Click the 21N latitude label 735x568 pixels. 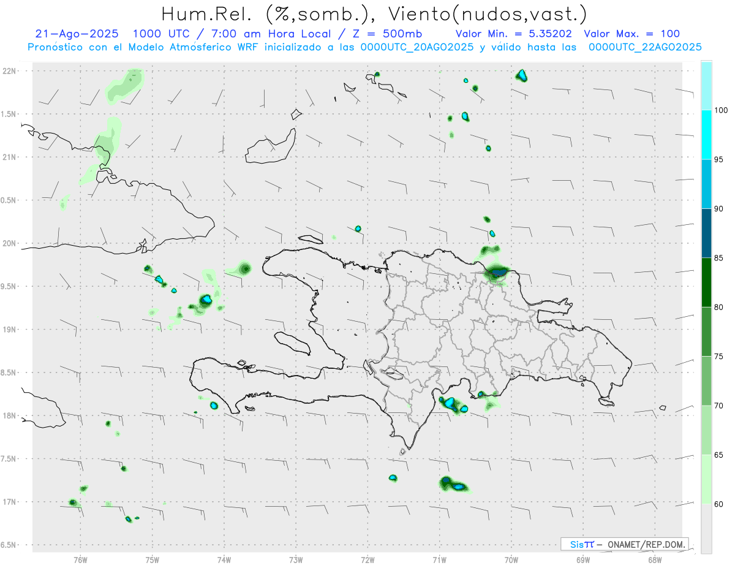pos(10,157)
